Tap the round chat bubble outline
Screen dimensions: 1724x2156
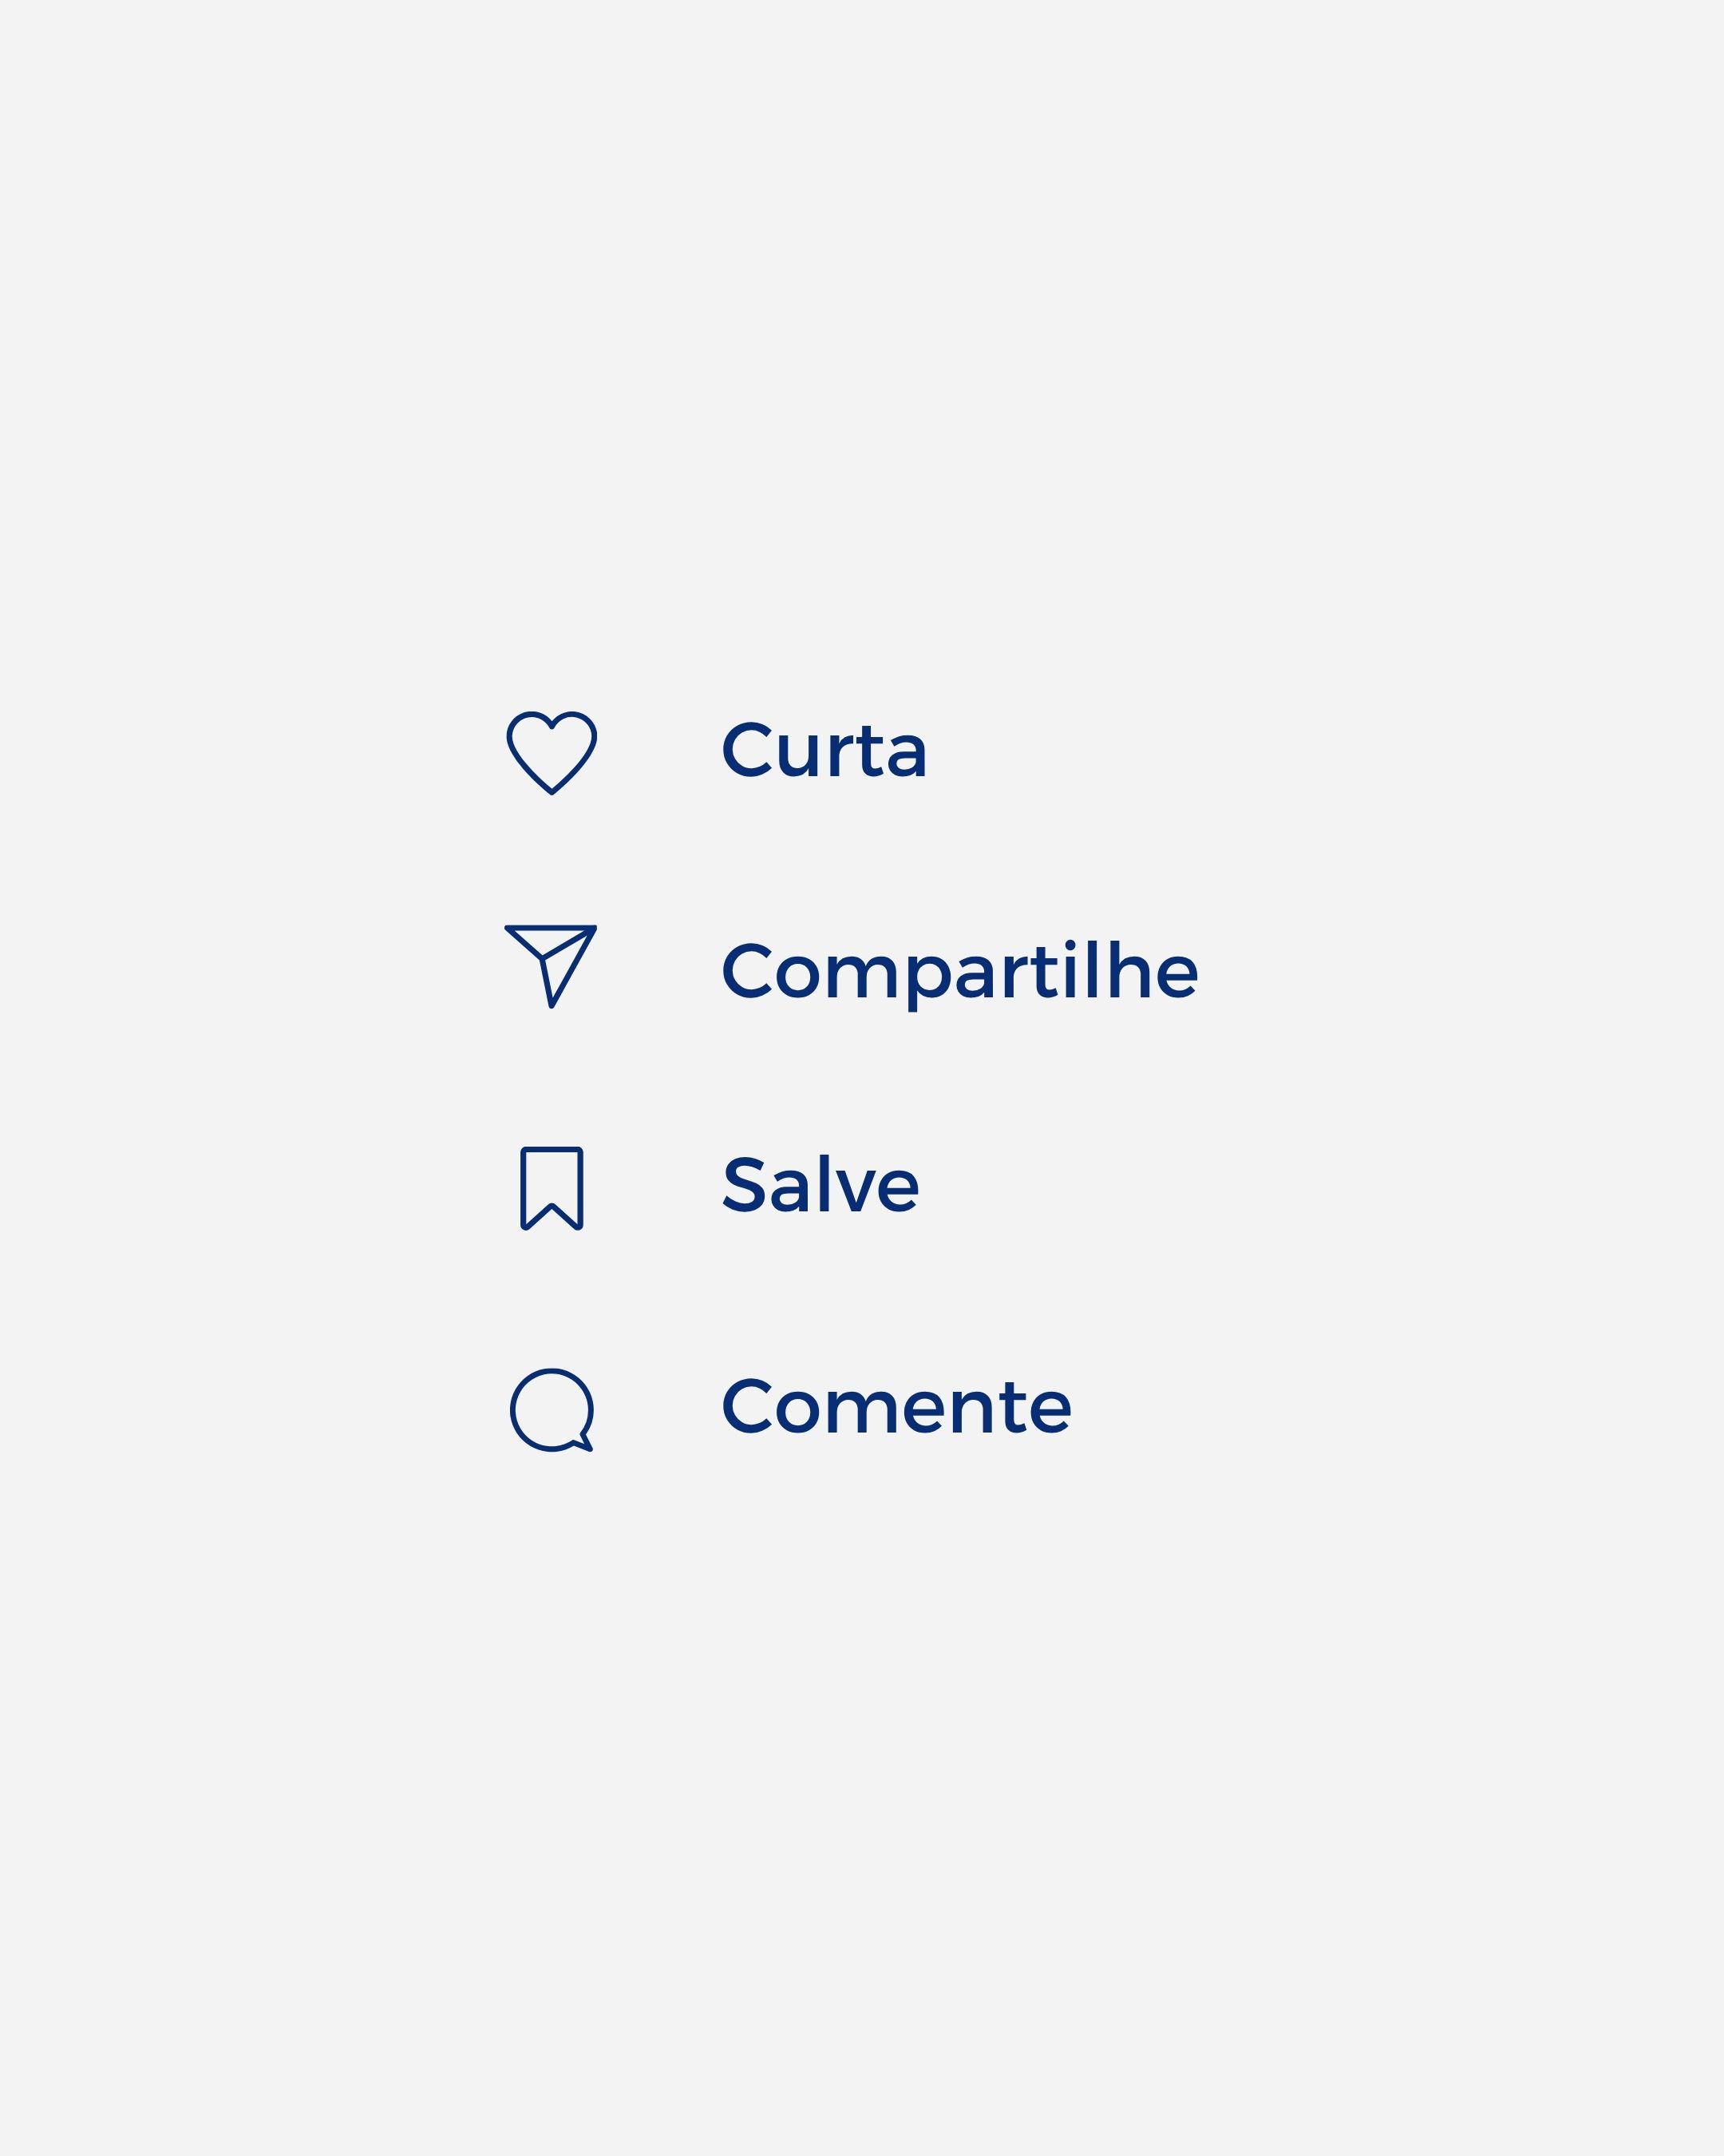point(552,1409)
